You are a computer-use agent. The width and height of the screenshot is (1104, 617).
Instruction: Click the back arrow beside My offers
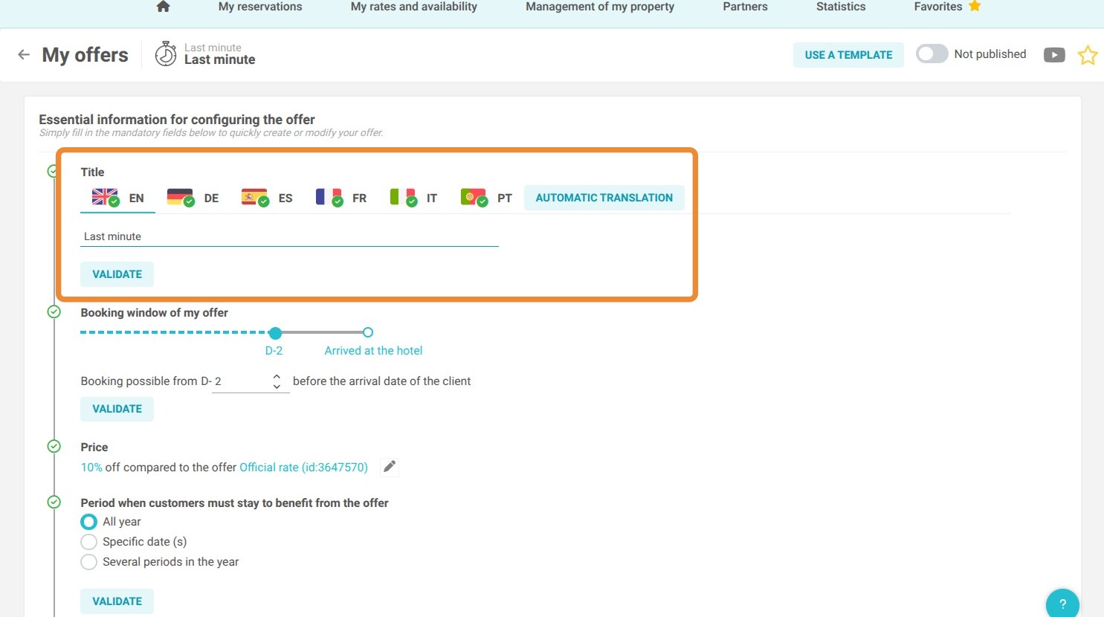tap(24, 54)
